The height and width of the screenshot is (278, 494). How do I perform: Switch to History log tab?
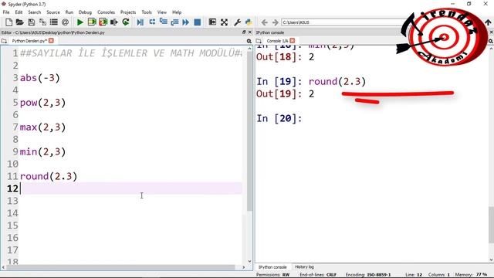coord(304,267)
